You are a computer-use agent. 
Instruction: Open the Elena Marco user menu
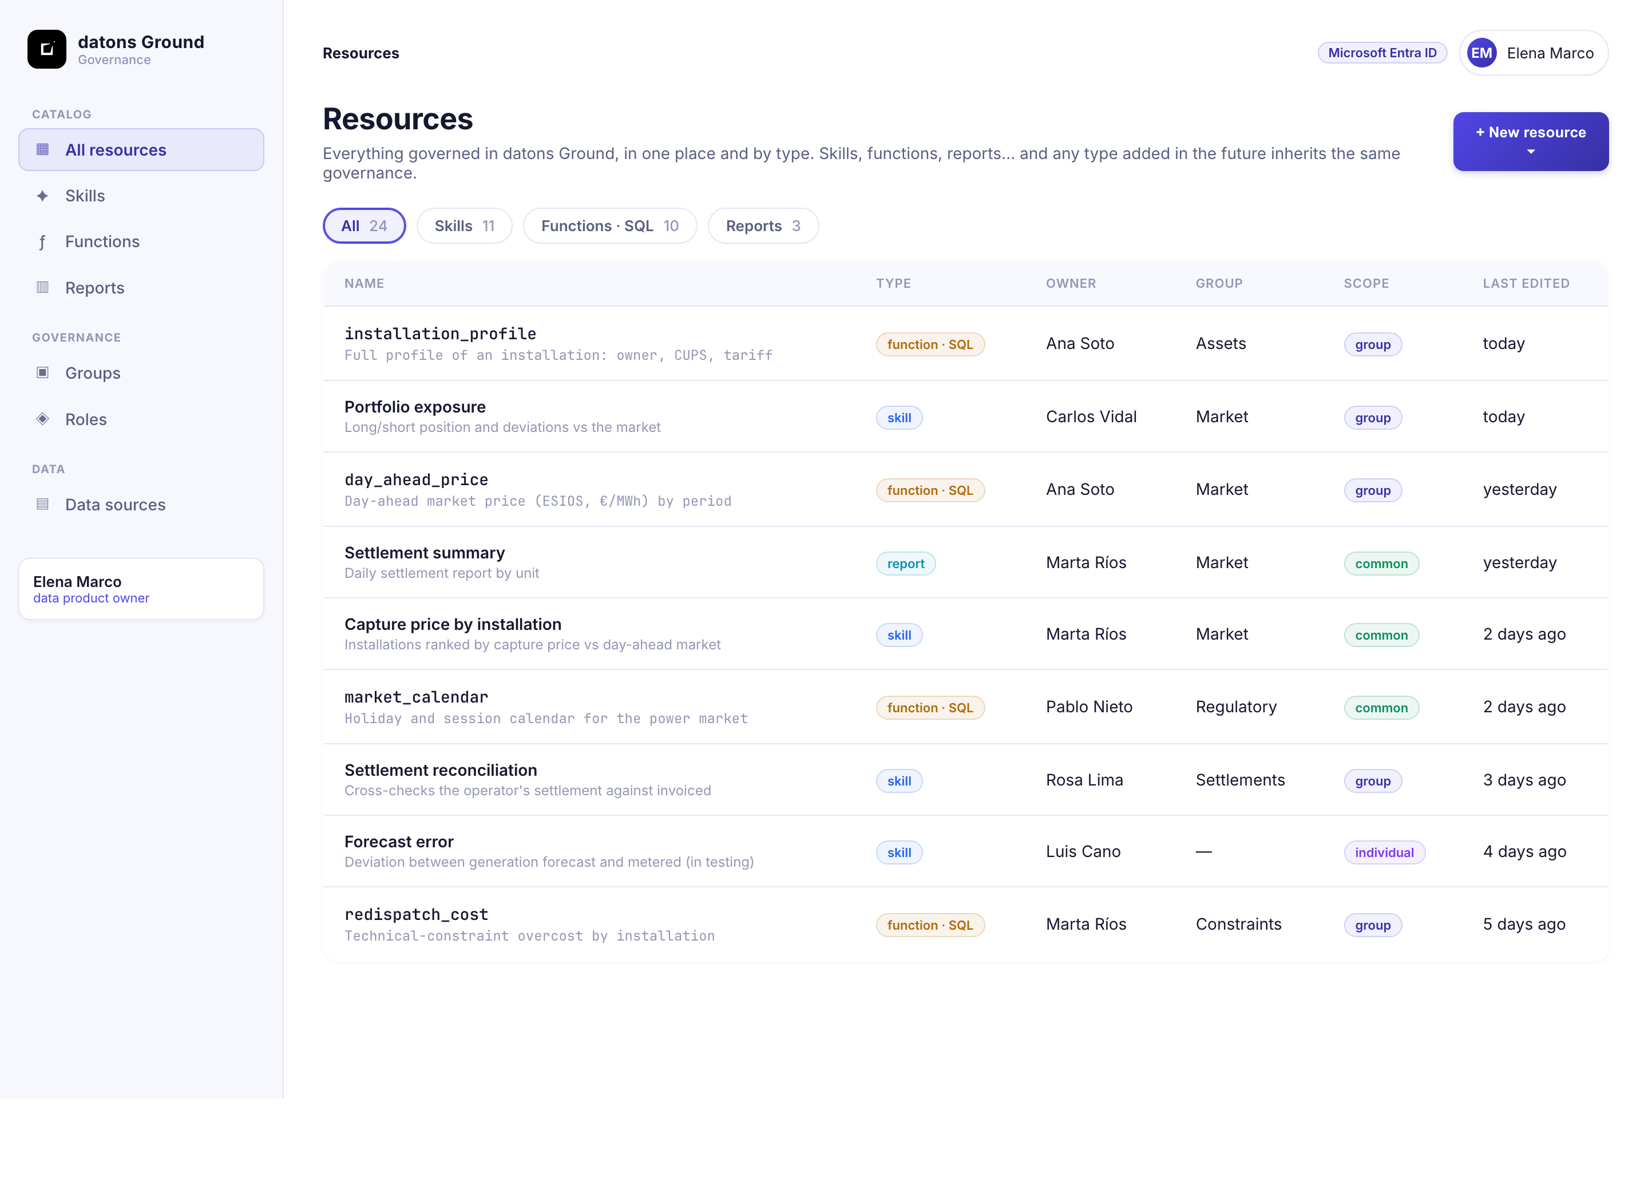(x=1533, y=53)
